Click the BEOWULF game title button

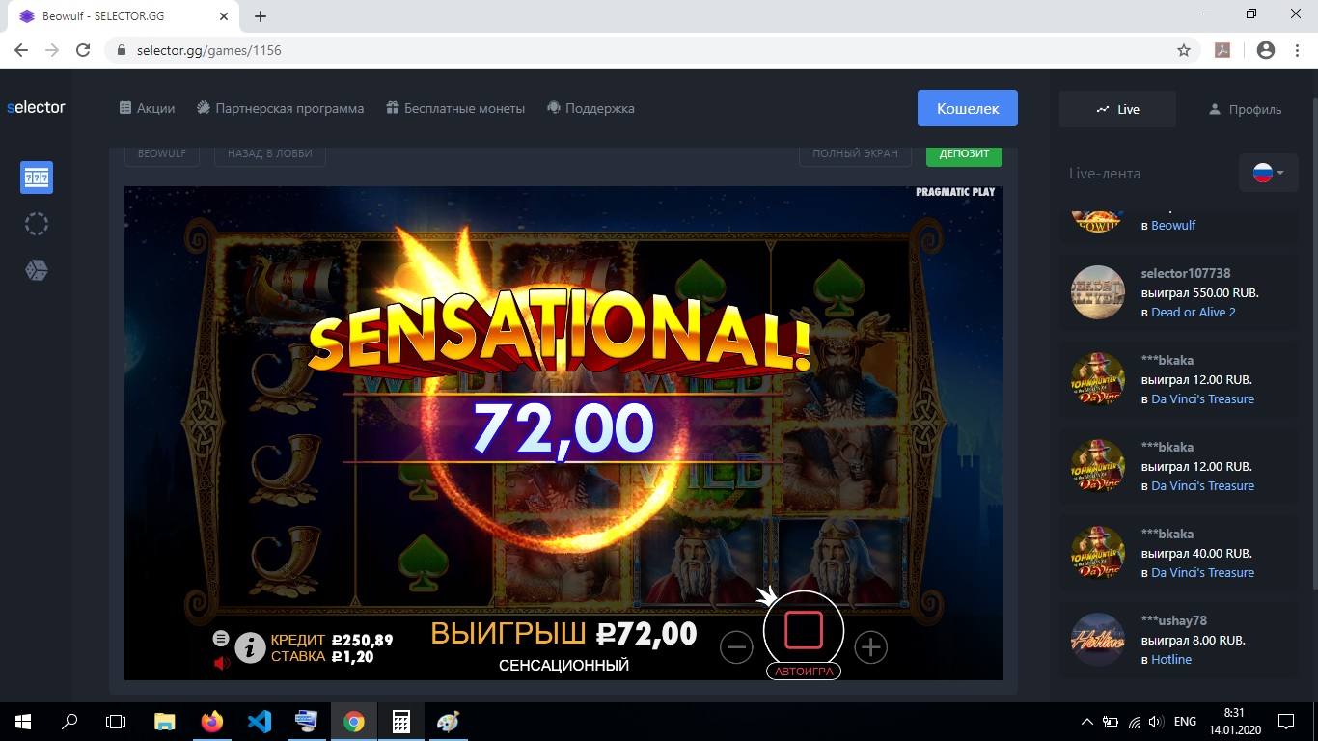click(162, 154)
